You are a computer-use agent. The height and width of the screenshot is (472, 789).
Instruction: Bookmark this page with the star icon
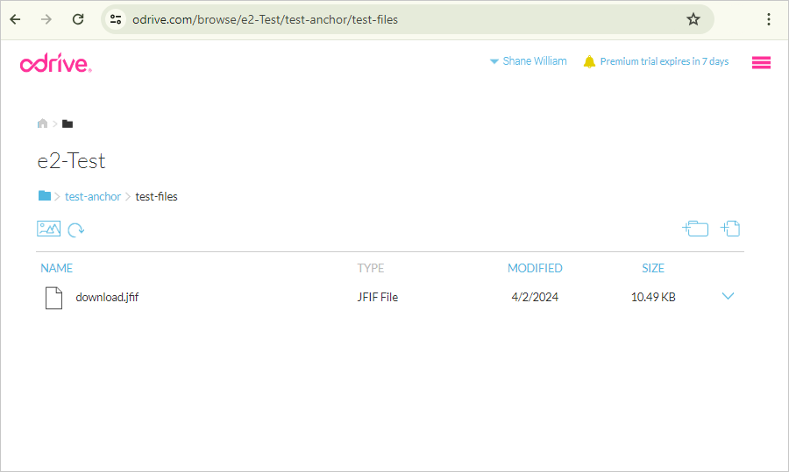pos(693,19)
